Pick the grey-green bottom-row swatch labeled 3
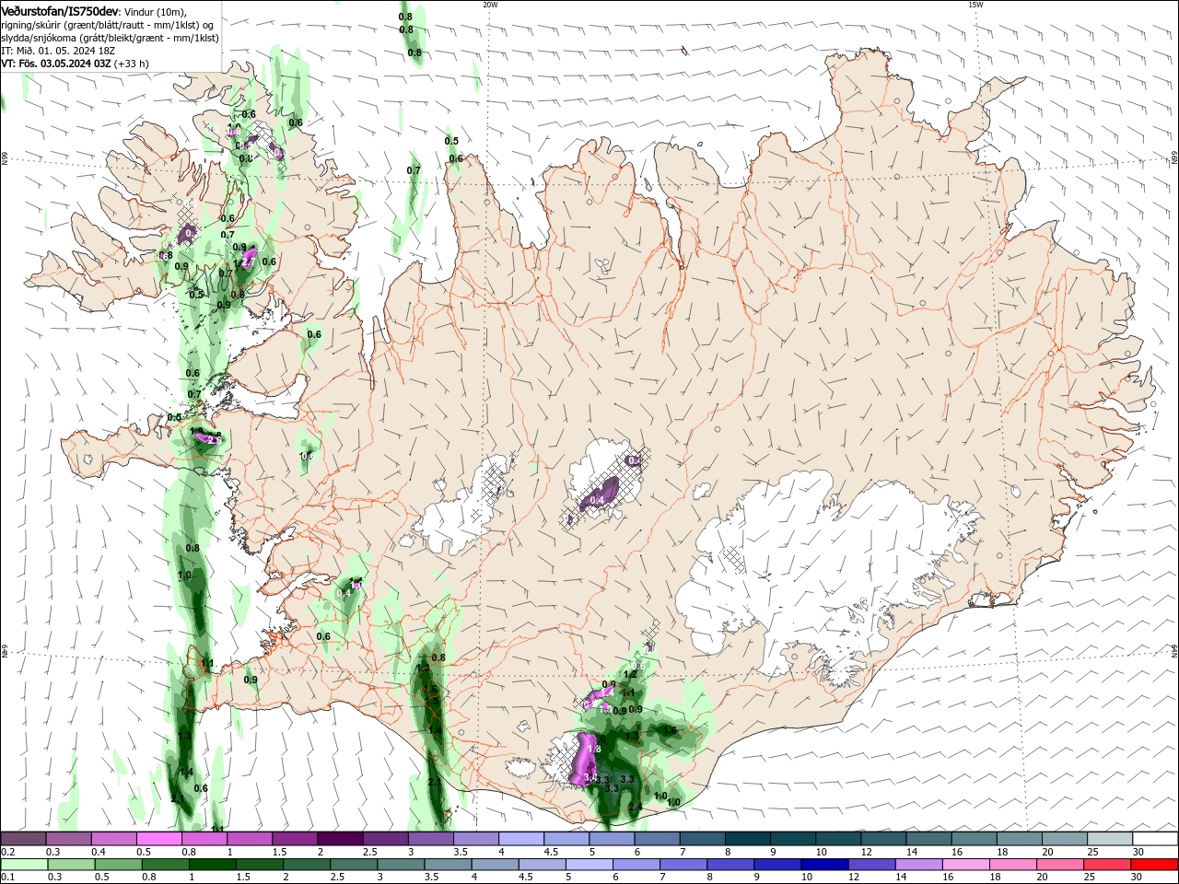This screenshot has width=1179, height=884. (x=400, y=865)
